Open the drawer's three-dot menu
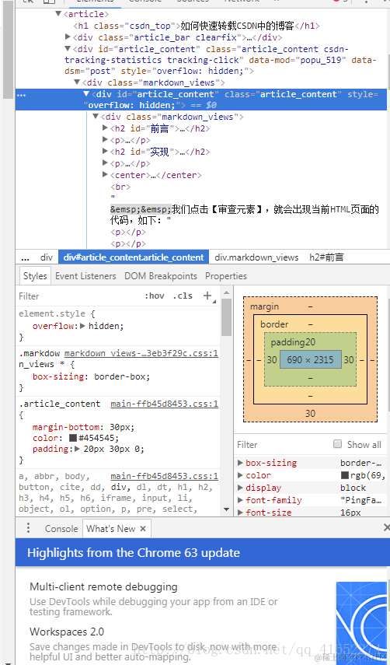Screen dimensions: 390x665 click(29, 528)
